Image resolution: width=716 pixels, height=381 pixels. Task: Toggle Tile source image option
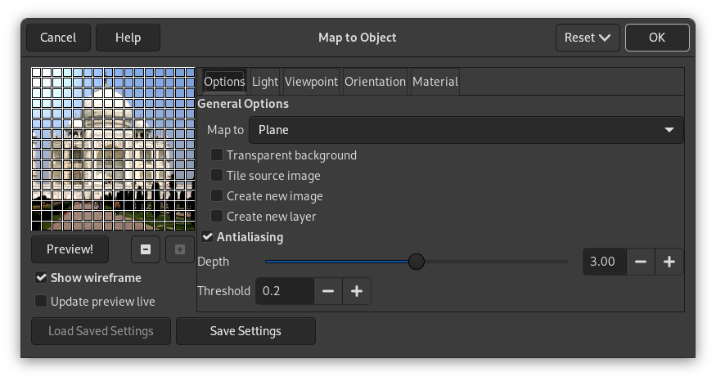pos(217,176)
